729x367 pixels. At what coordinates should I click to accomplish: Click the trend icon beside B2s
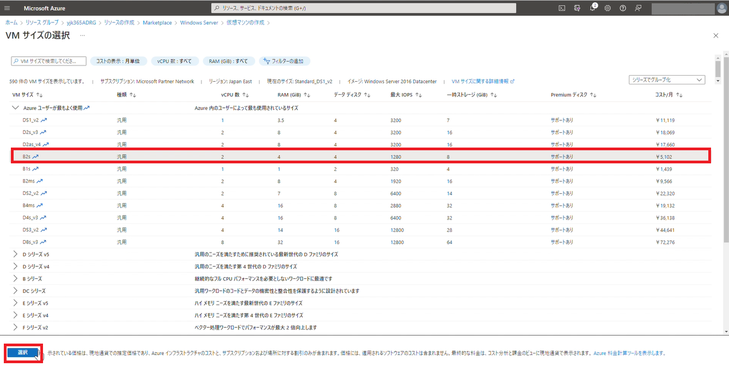click(x=35, y=157)
